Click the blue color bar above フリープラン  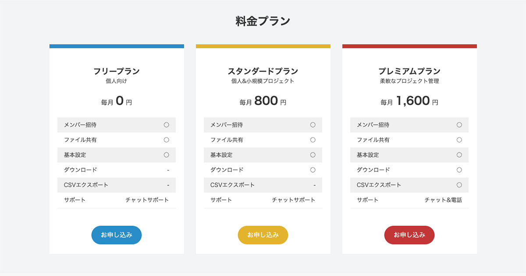pos(116,46)
